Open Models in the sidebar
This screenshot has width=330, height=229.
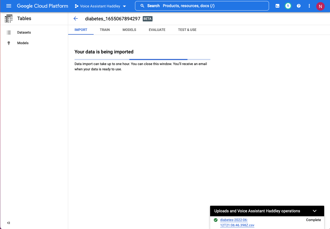(x=23, y=43)
